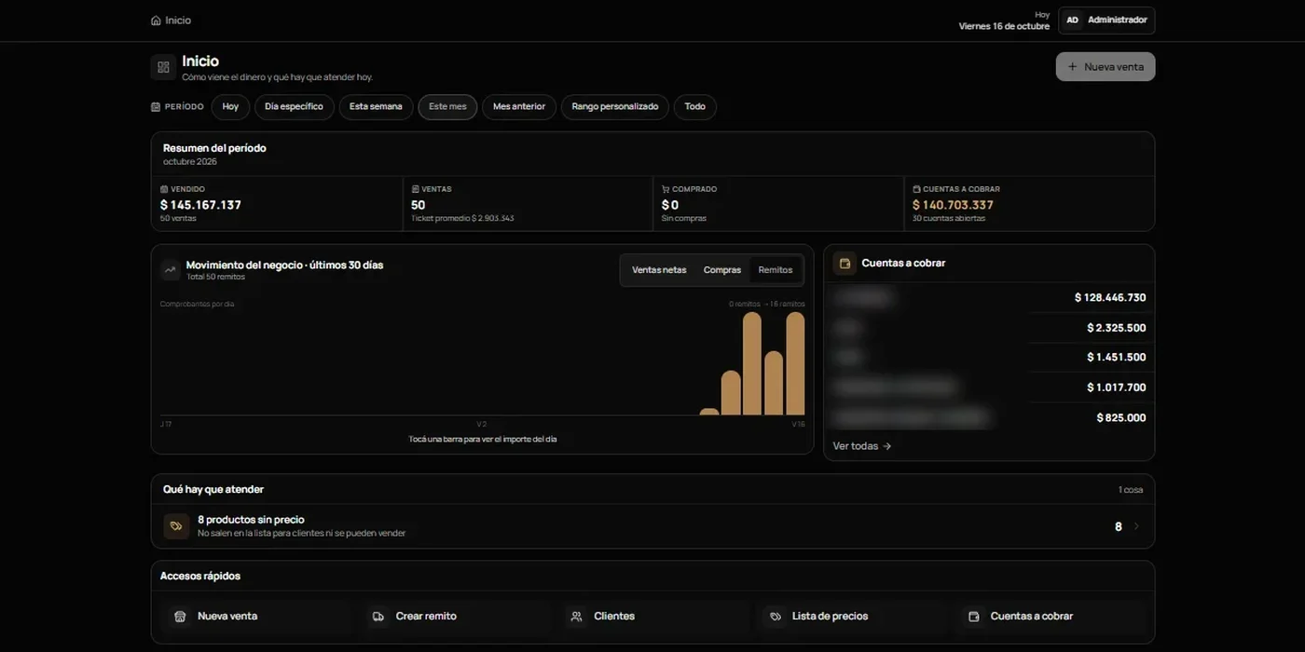Screen dimensions: 1305x652
Task: Expand the 8 productos sin precio chevron
Action: (x=1136, y=526)
